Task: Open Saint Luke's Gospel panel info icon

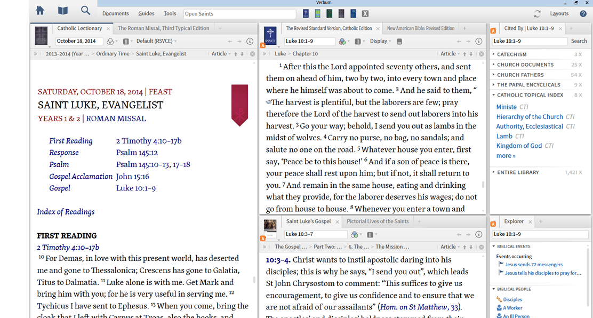Action: tap(478, 235)
